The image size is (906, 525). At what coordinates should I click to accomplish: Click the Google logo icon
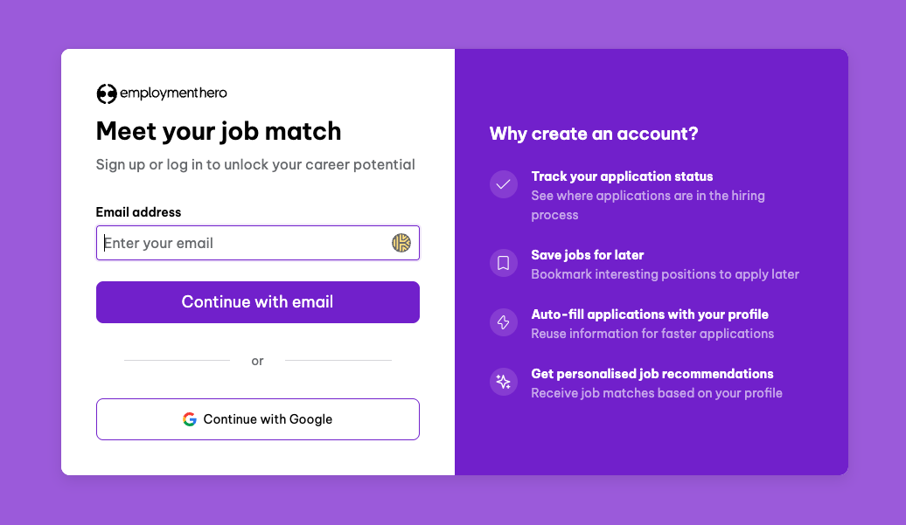(190, 419)
